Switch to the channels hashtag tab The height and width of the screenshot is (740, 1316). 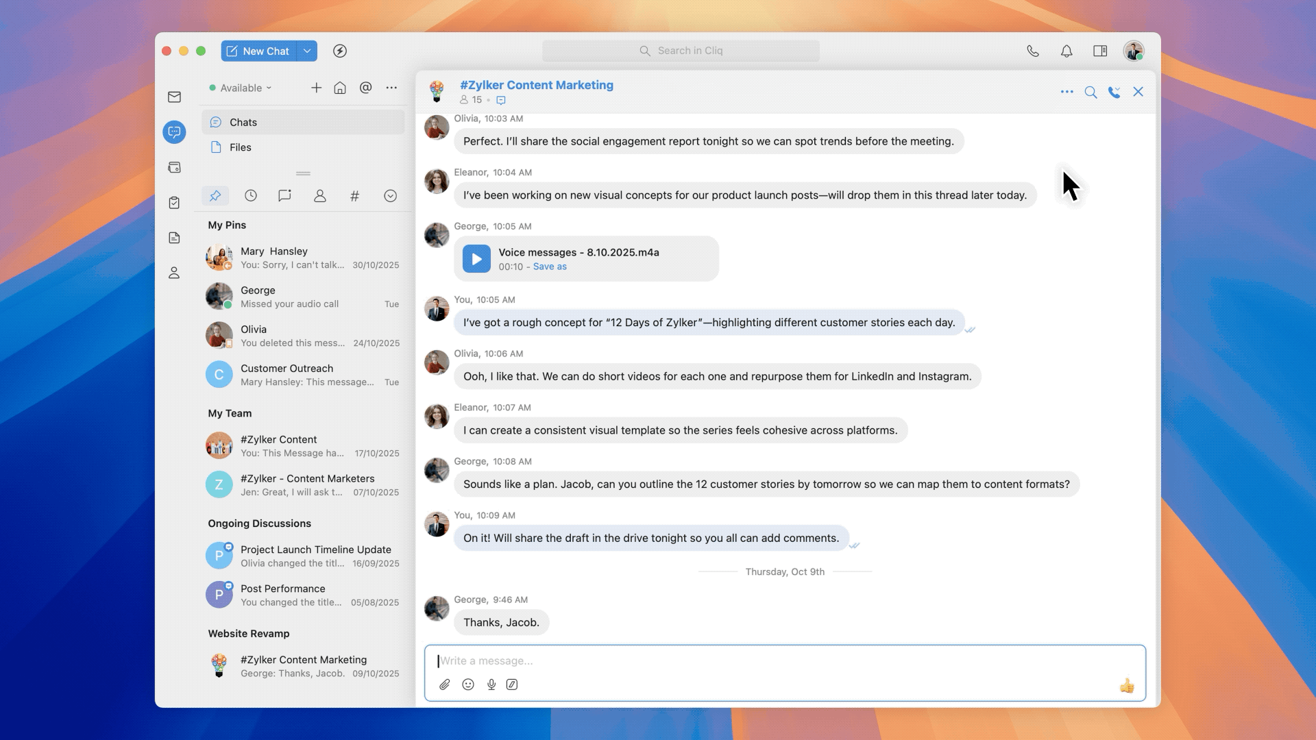click(x=354, y=196)
